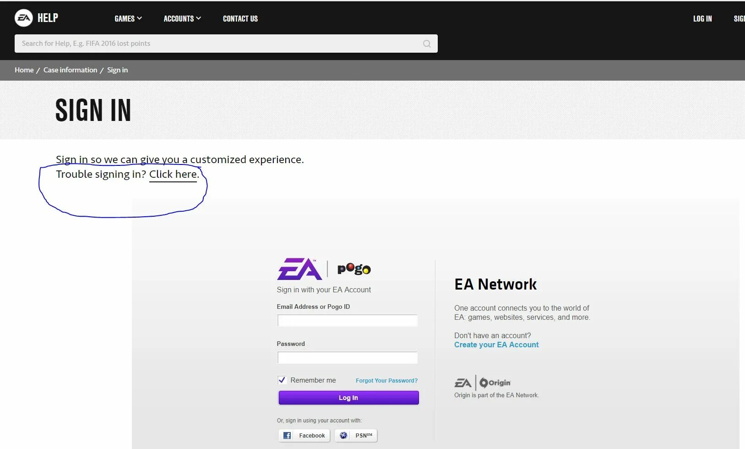Click the PSN sign-in button
The image size is (745, 449).
pos(356,436)
